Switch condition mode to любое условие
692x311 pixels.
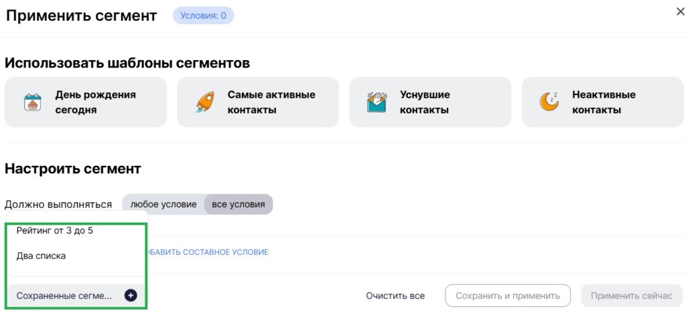pyautogui.click(x=164, y=204)
